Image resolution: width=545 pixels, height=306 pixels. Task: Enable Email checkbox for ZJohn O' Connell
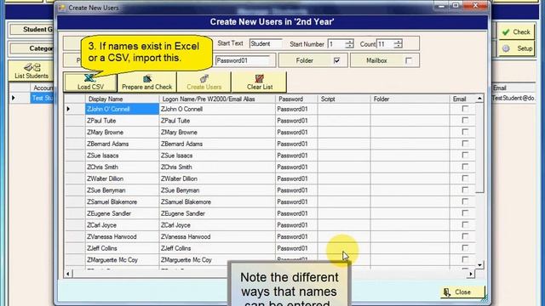[x=465, y=109]
